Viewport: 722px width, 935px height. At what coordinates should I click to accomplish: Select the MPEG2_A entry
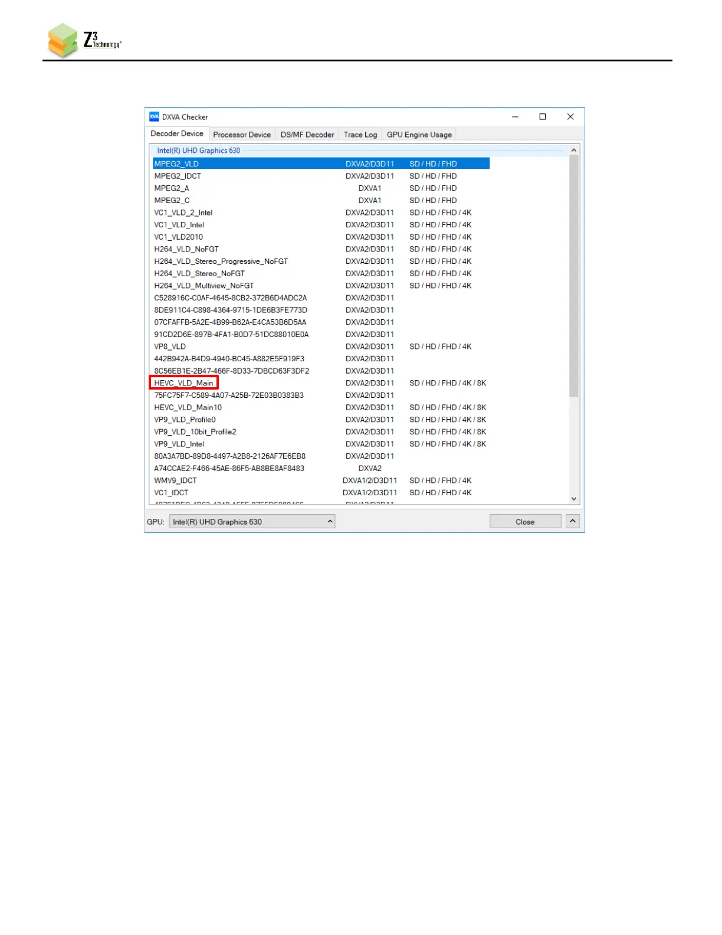[321, 188]
